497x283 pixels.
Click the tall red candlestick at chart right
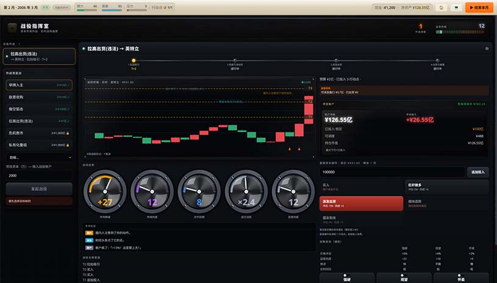point(309,110)
